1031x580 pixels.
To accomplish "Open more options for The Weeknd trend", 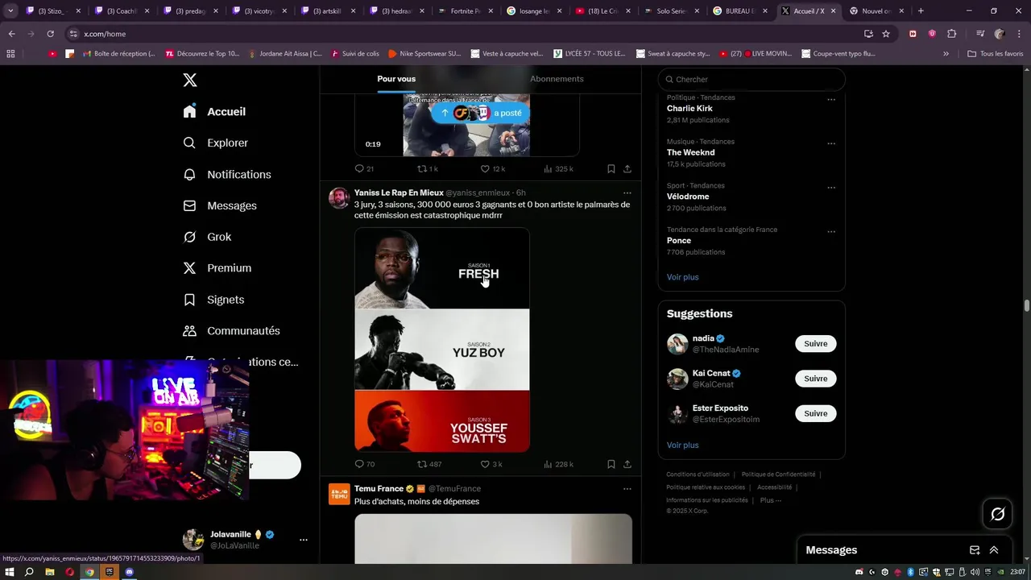I will tap(831, 143).
